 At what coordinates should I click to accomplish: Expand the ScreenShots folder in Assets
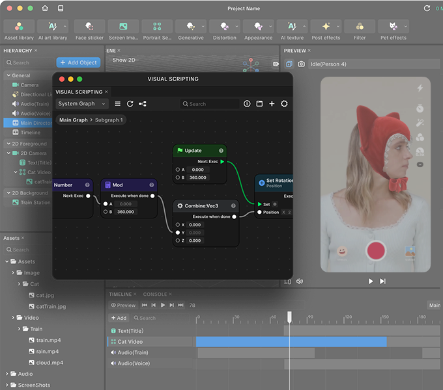coord(7,385)
